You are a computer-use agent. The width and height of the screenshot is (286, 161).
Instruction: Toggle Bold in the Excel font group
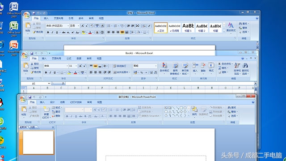pyautogui.click(x=46, y=72)
